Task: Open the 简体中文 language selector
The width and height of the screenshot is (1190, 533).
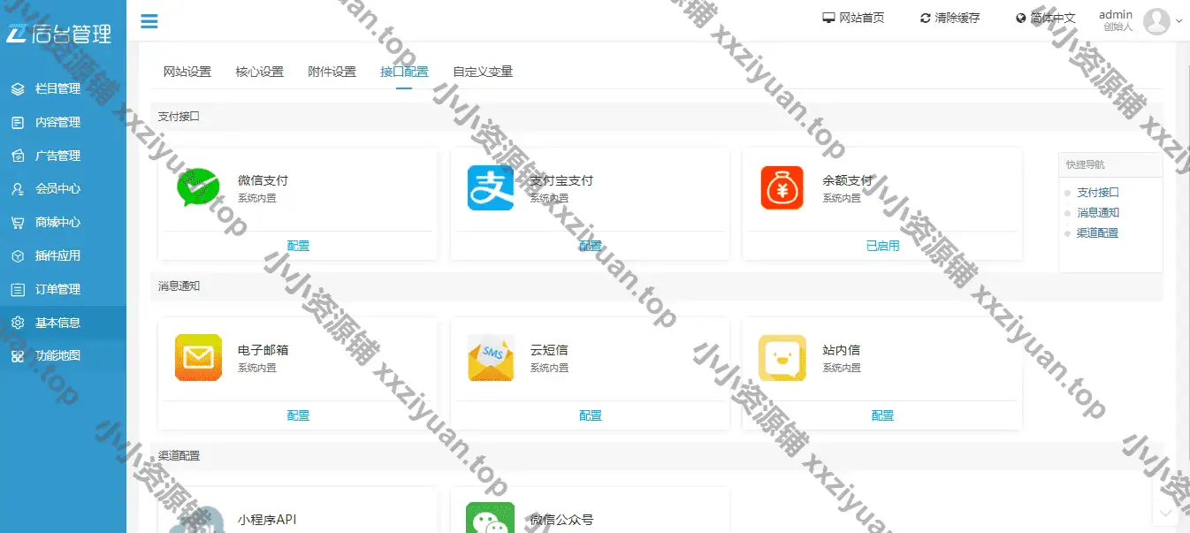Action: click(1045, 18)
